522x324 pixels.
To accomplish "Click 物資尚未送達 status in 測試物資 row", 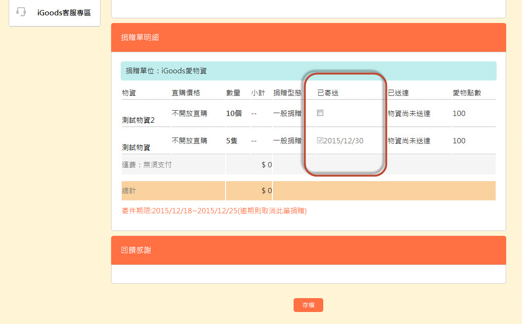I will point(409,140).
